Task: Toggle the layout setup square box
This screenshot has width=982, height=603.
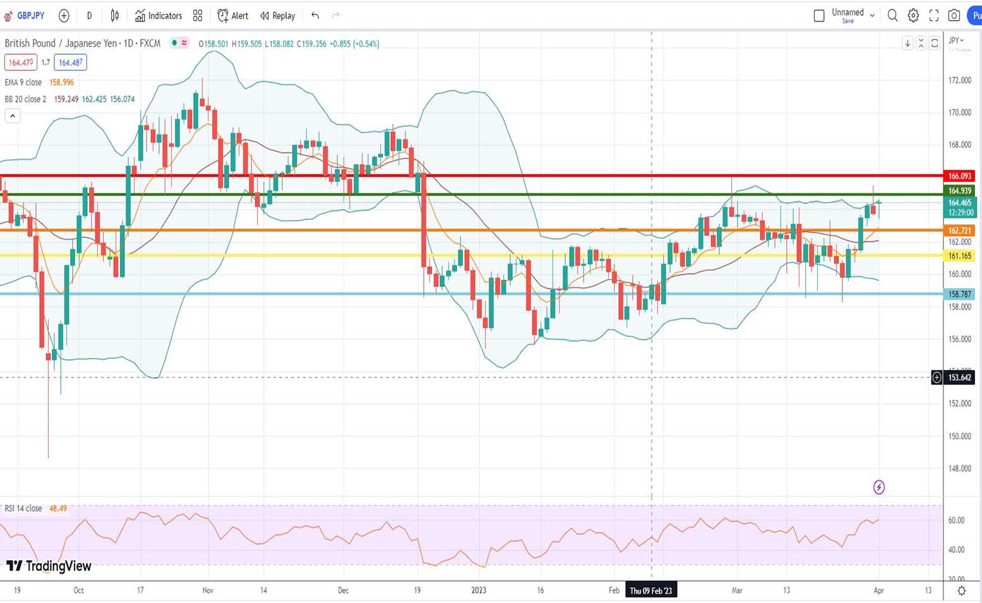Action: coord(819,16)
